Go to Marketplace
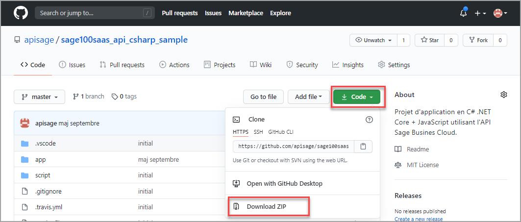Image resolution: width=521 pixels, height=222 pixels. point(246,13)
